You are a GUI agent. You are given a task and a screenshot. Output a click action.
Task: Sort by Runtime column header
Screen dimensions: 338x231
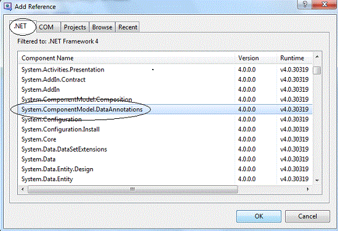coord(295,58)
